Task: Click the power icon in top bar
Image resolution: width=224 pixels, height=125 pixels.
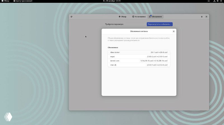Action: coord(221,1)
